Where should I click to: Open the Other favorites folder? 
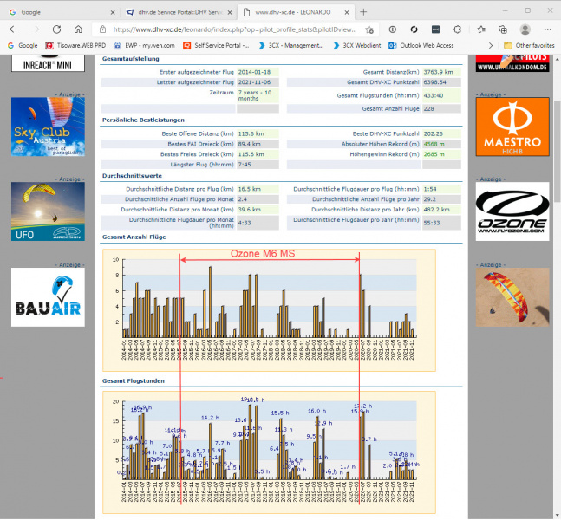529,45
